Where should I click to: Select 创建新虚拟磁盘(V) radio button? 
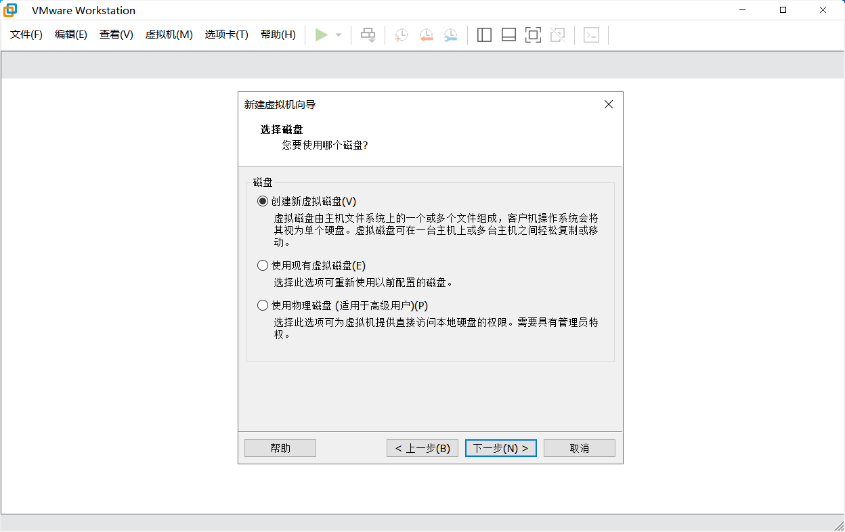[263, 201]
